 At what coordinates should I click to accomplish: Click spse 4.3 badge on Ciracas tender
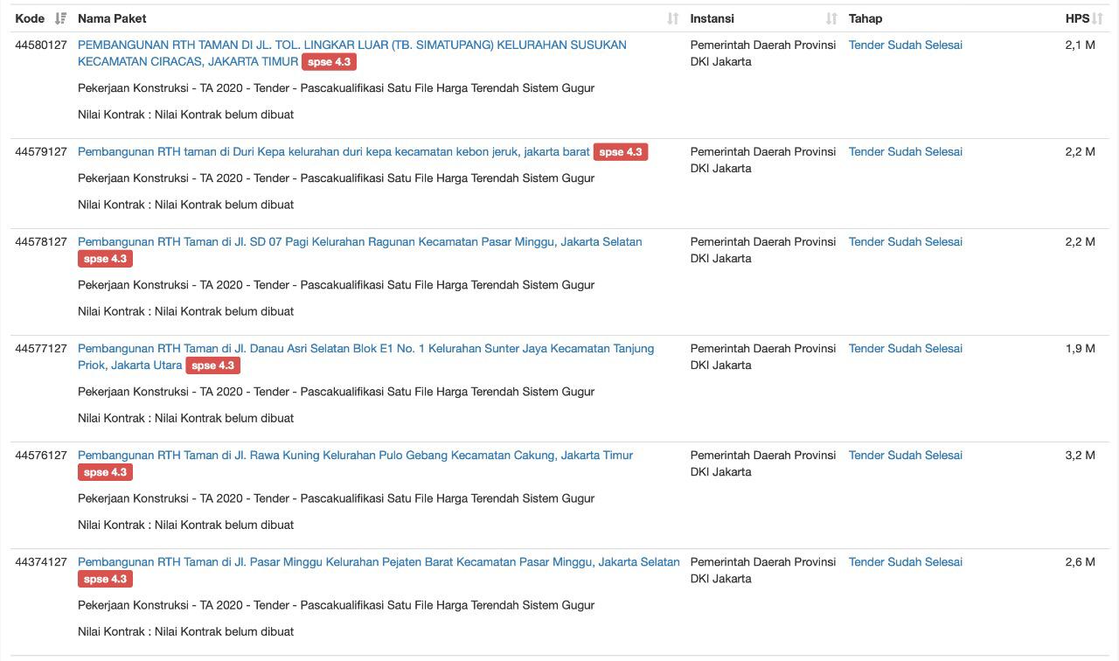329,62
